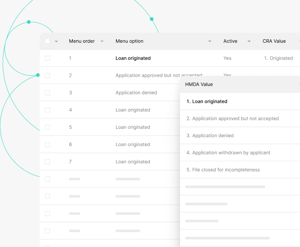Toggle the checkbox for menu order 7
The image size is (300, 247).
[48, 162]
